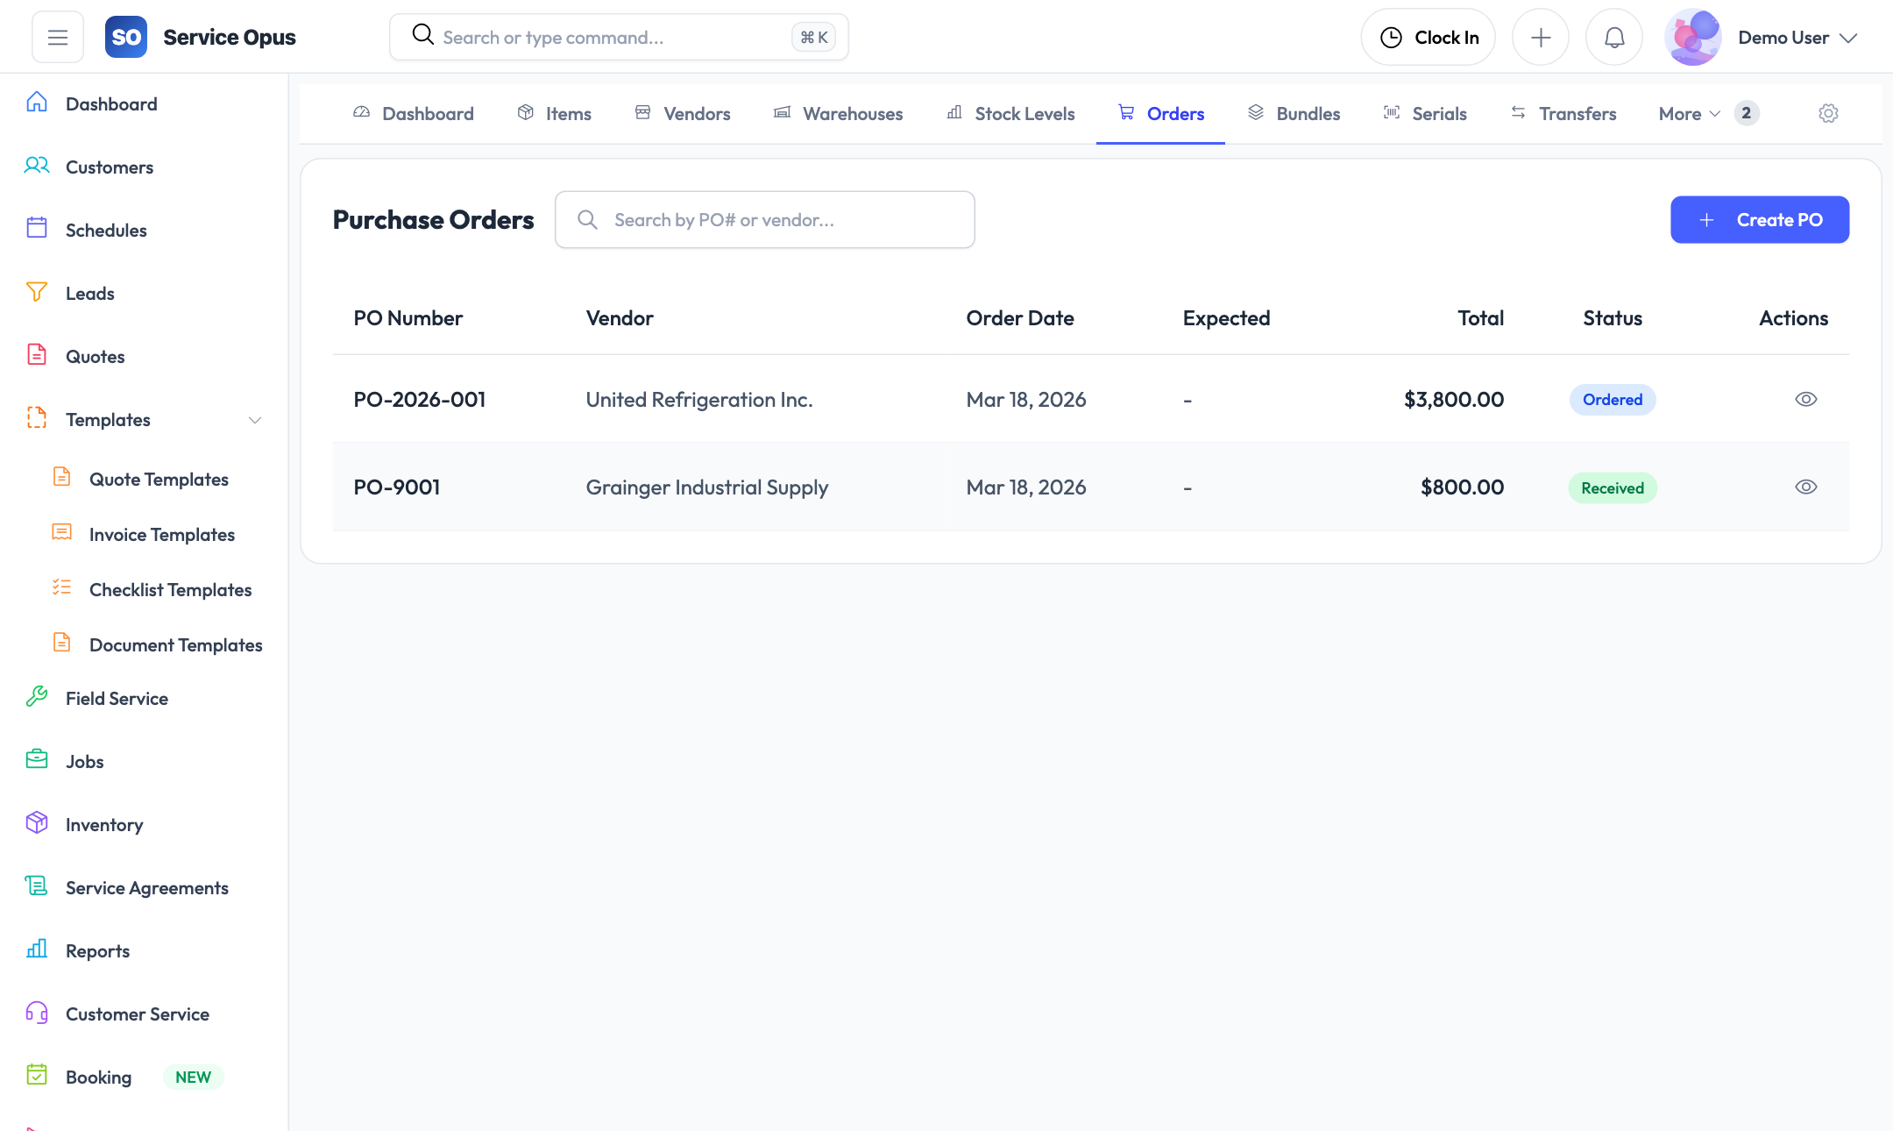Open inventory settings gear icon
1893x1131 pixels.
point(1828,113)
